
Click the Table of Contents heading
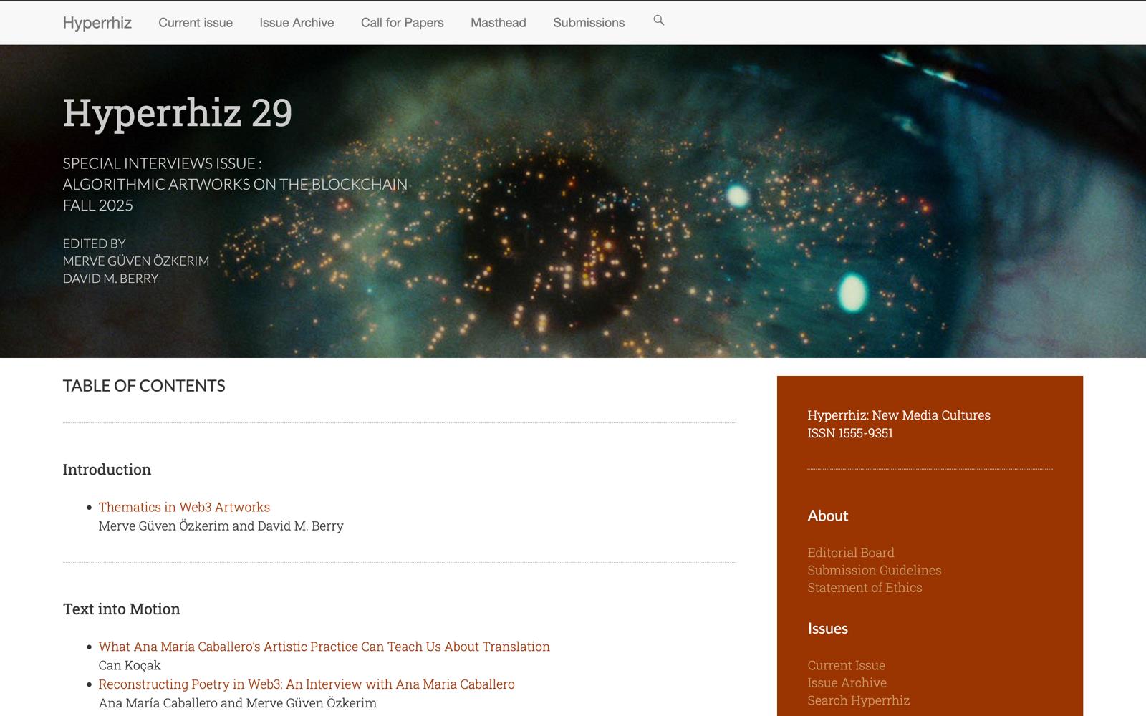[x=144, y=386]
